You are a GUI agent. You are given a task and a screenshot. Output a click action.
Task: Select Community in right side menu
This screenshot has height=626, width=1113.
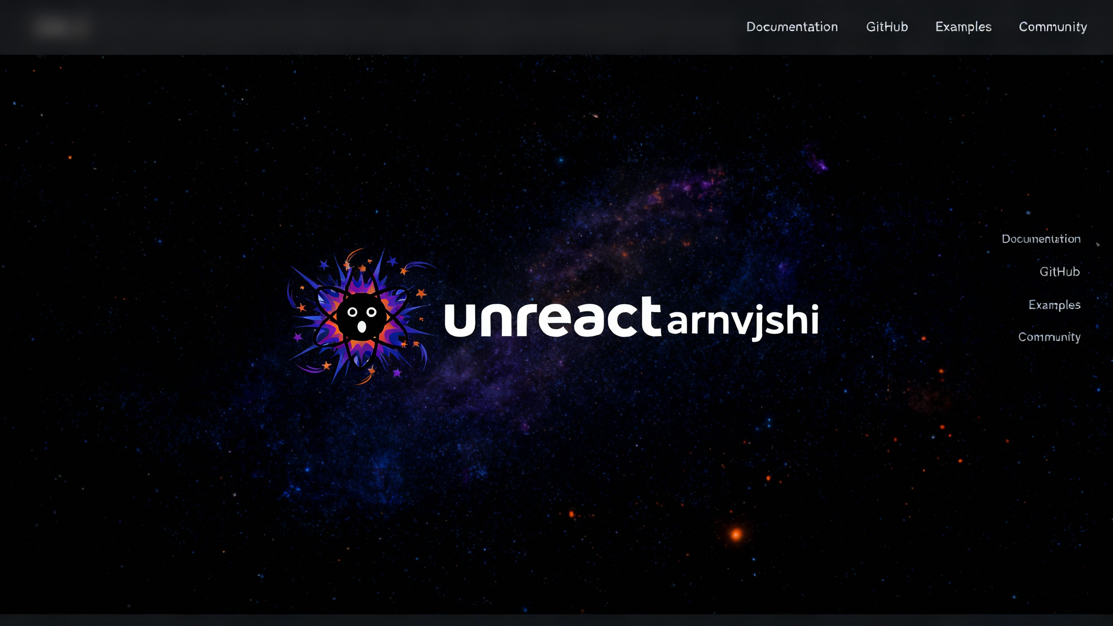(1049, 337)
